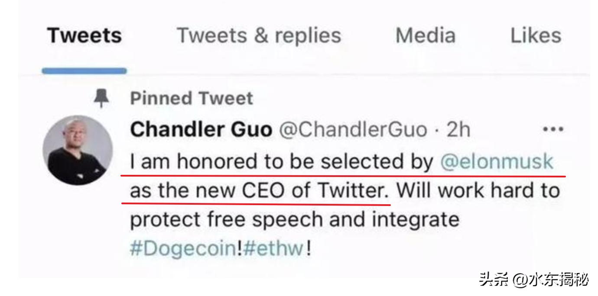The height and width of the screenshot is (296, 598).
Task: Switch to the Tweets tab
Action: coord(84,35)
